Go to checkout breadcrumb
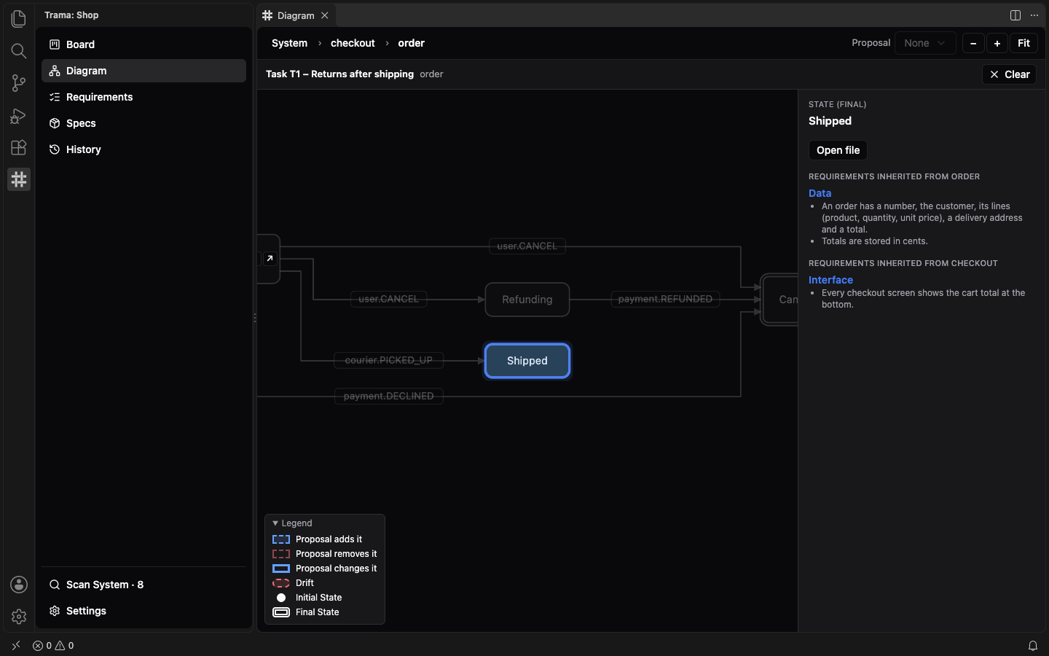The image size is (1049, 656). pyautogui.click(x=353, y=43)
